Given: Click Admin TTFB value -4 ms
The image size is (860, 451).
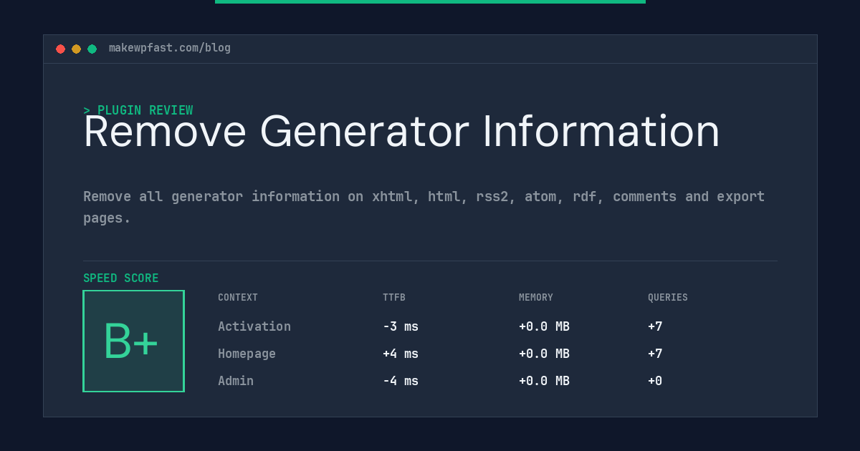Looking at the screenshot, I should (x=401, y=381).
